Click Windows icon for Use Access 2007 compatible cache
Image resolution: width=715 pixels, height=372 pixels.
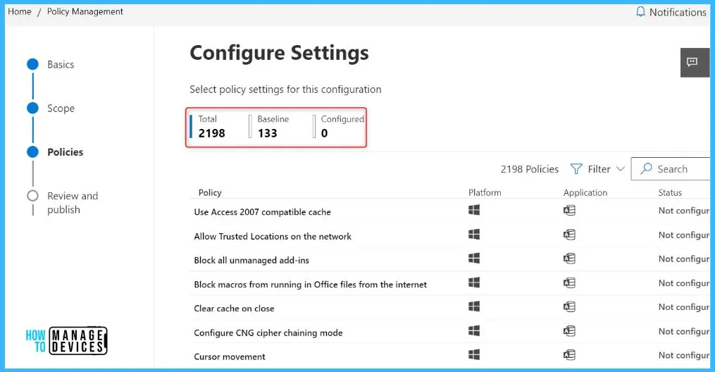pos(474,210)
